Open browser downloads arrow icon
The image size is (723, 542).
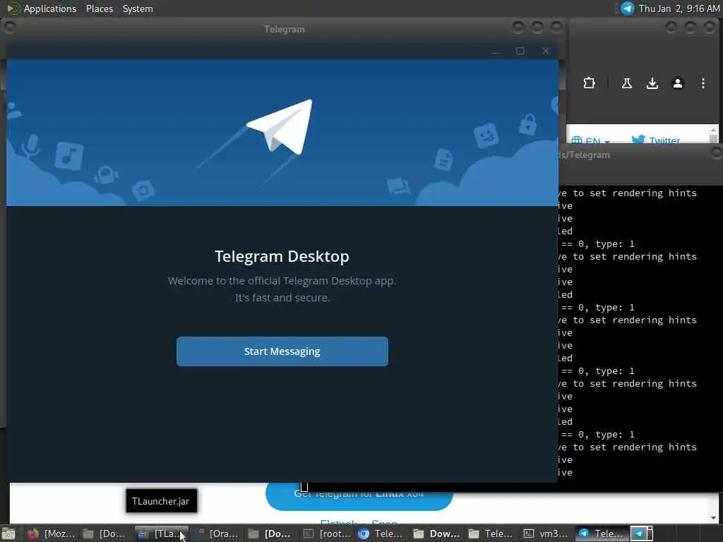pyautogui.click(x=652, y=83)
